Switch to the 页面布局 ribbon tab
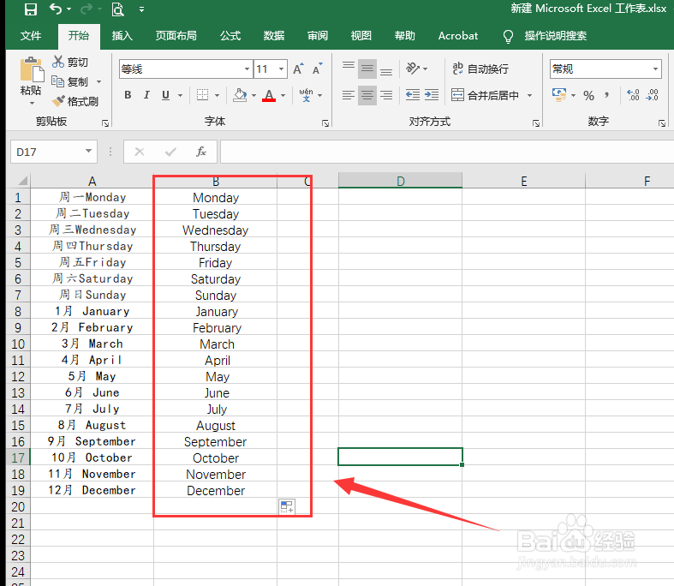 [176, 36]
